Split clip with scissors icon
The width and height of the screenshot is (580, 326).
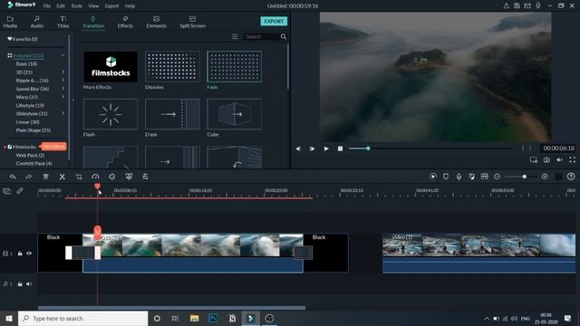pyautogui.click(x=63, y=177)
